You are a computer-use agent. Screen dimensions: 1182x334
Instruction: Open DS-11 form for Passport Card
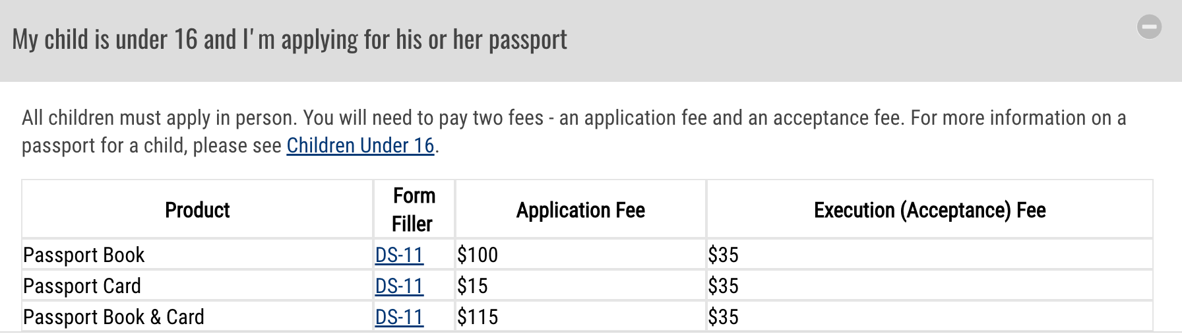(x=399, y=286)
